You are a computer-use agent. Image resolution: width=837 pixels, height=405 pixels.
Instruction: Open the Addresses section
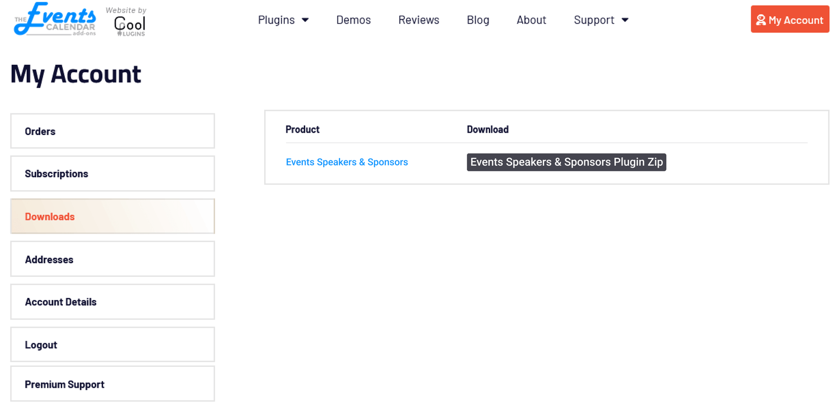(112, 259)
